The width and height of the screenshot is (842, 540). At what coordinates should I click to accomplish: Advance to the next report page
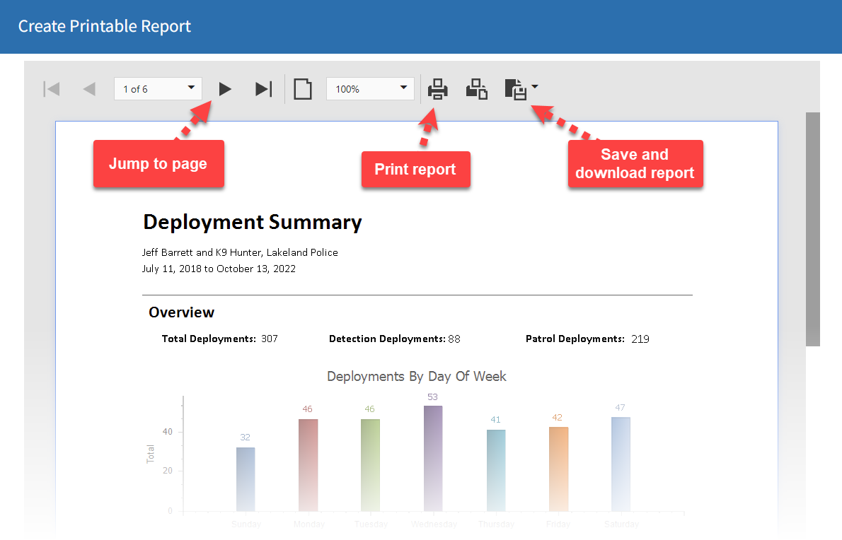point(225,89)
